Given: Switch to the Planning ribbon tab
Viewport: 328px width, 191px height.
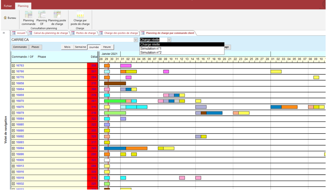Looking at the screenshot, I should point(23,5).
